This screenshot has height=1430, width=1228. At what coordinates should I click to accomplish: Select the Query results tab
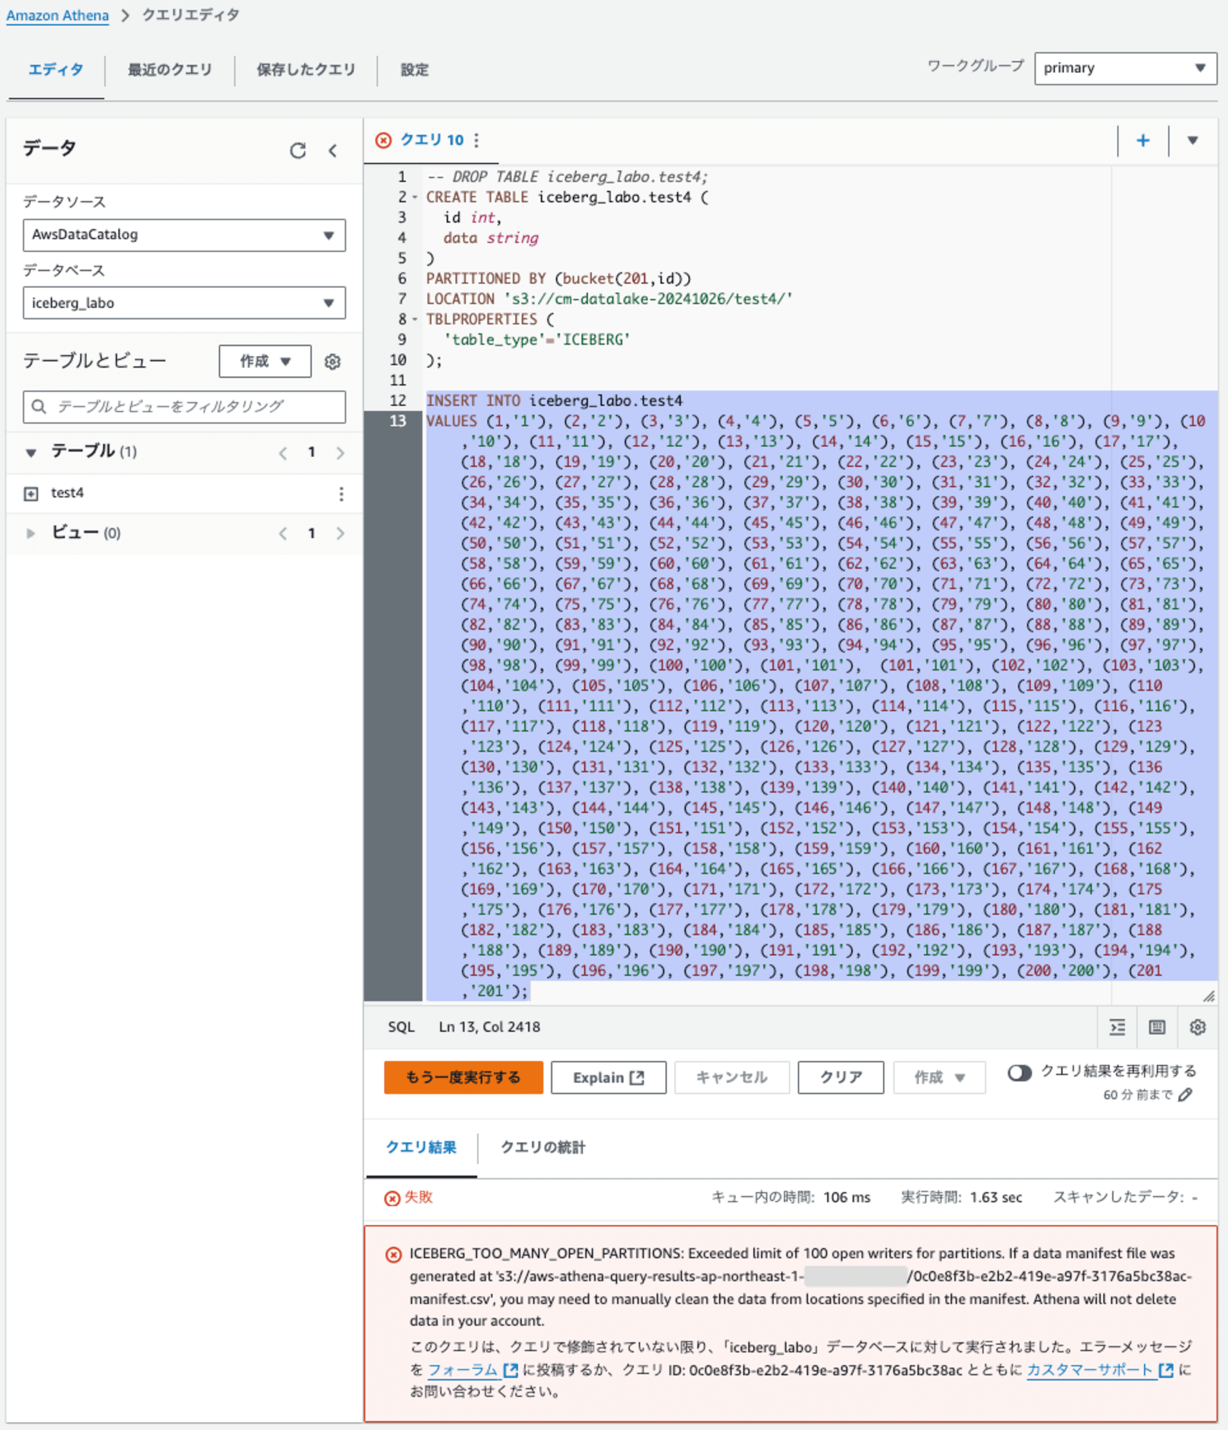tap(421, 1148)
